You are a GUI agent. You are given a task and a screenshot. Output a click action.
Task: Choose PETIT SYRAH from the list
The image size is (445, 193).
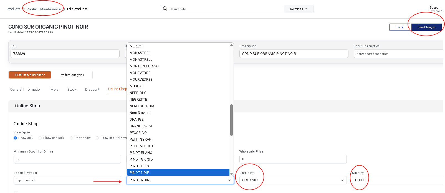pyautogui.click(x=178, y=139)
